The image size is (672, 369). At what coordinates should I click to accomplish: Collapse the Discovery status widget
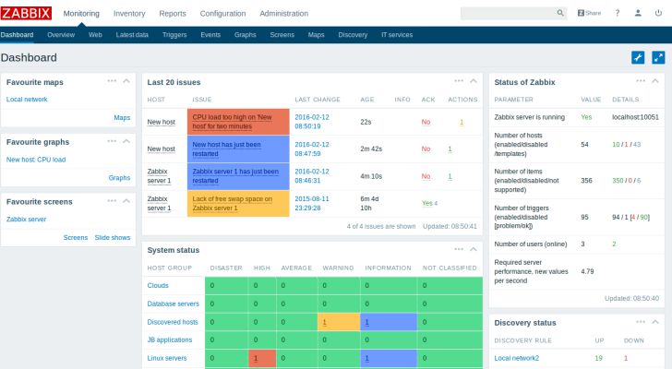[655, 322]
